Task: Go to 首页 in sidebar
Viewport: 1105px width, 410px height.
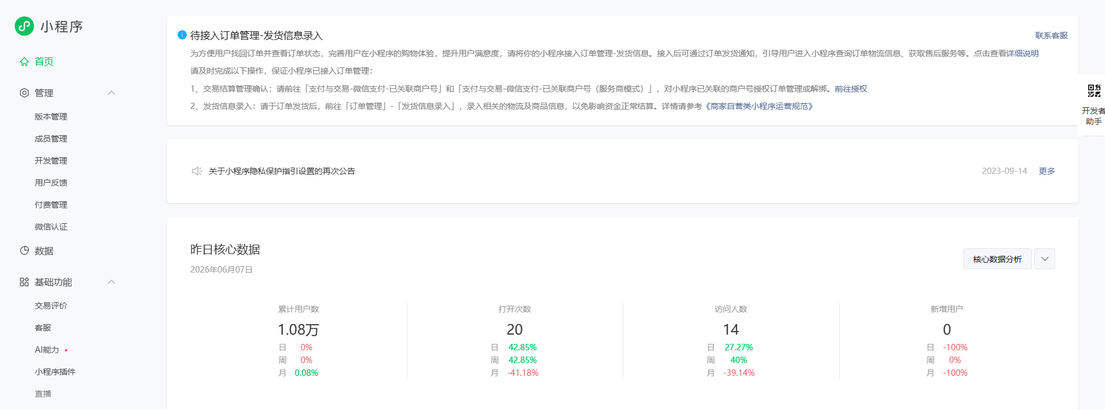Action: (x=44, y=61)
